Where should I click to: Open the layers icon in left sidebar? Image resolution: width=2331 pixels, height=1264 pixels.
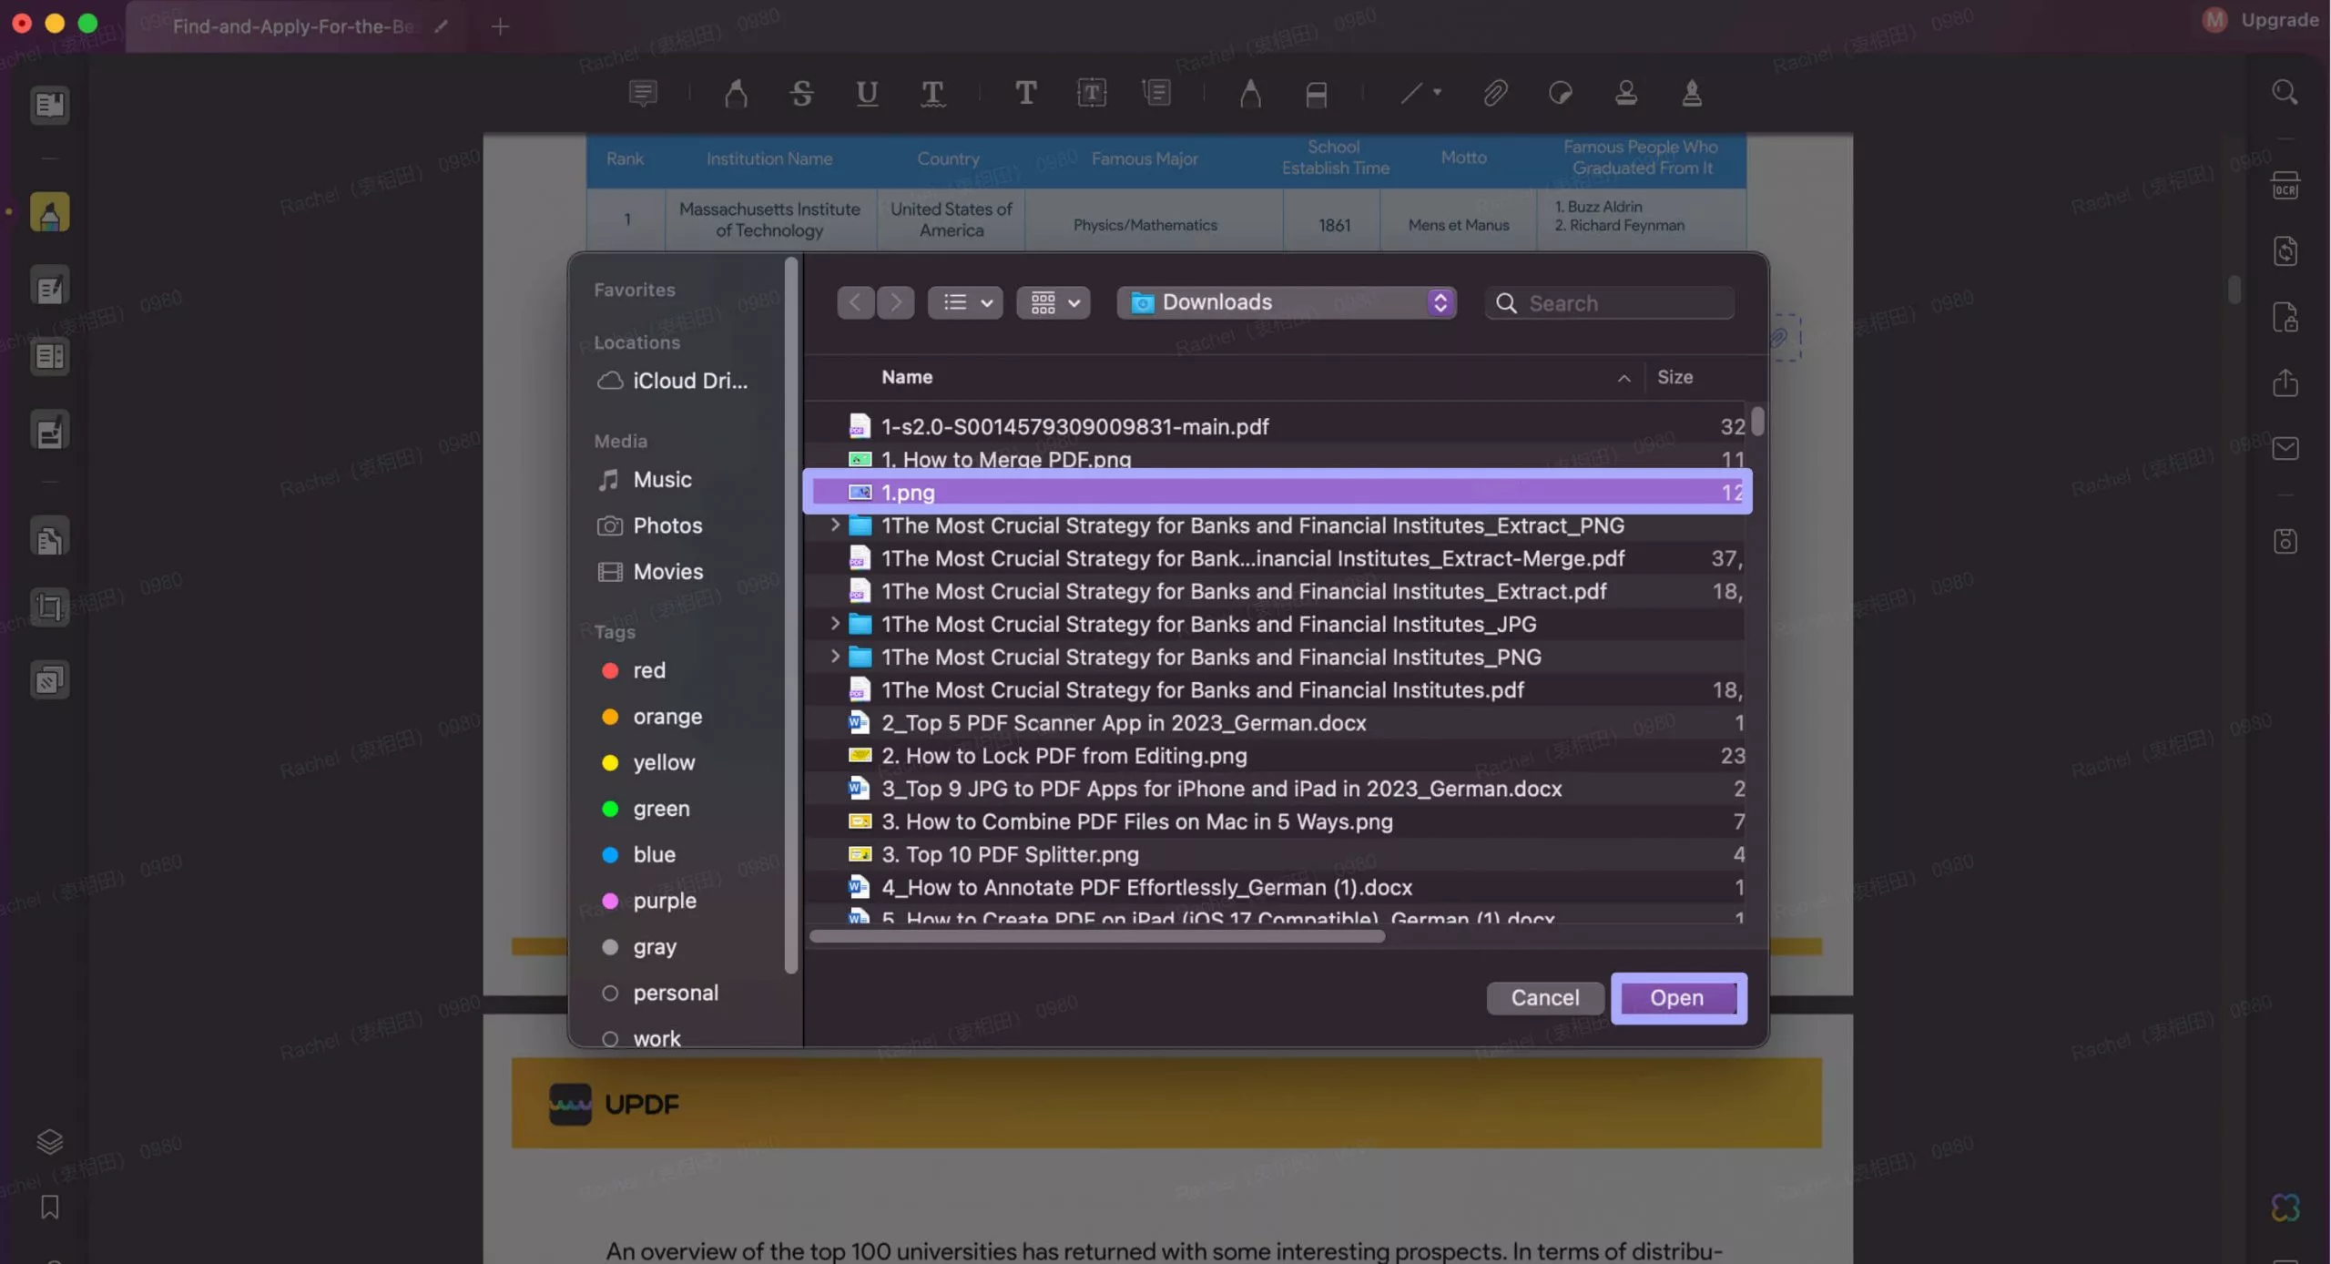[x=49, y=1141]
